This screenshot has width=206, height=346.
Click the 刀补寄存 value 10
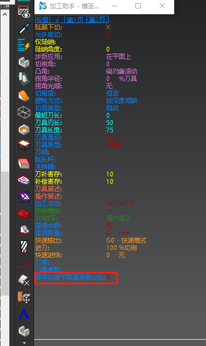click(x=110, y=174)
